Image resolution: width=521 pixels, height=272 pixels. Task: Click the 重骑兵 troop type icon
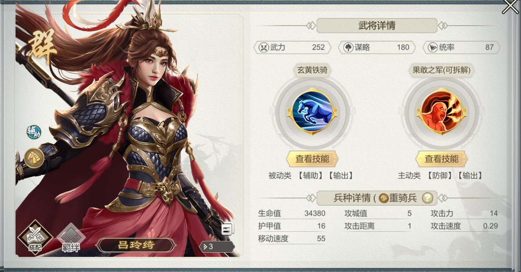pyautogui.click(x=384, y=198)
